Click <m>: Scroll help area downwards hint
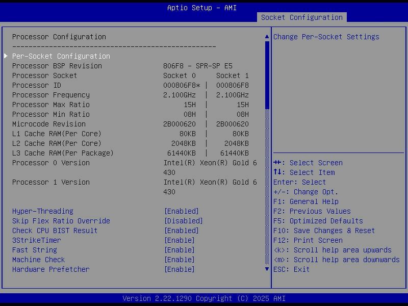 (x=337, y=260)
